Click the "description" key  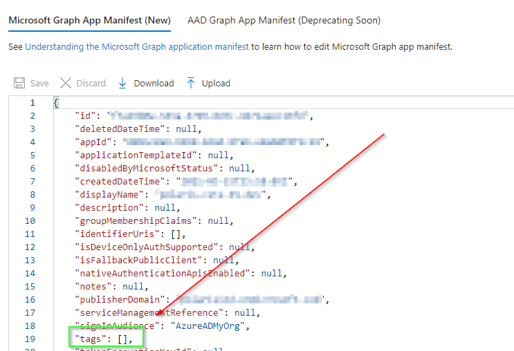[x=109, y=207]
